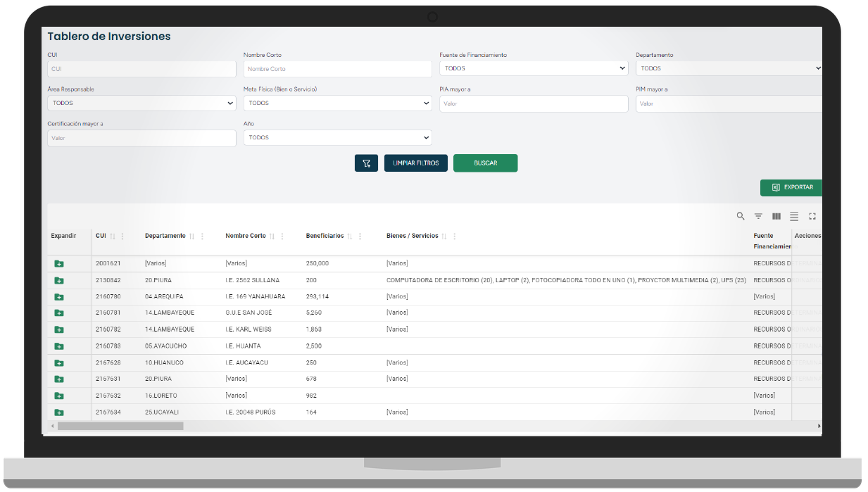Click the BUSCAR button
This screenshot has width=868, height=492.
pos(485,163)
